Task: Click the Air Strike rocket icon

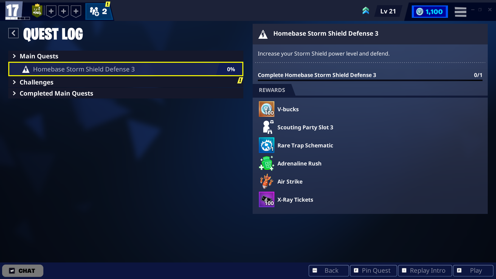Action: pos(266,181)
